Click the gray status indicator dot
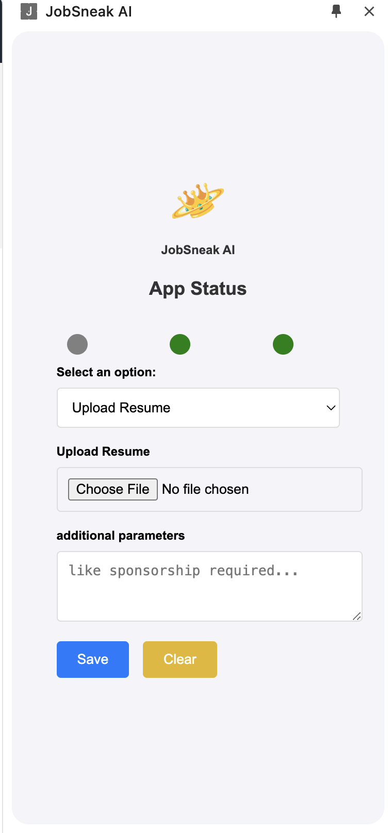This screenshot has width=392, height=833. coord(77,344)
